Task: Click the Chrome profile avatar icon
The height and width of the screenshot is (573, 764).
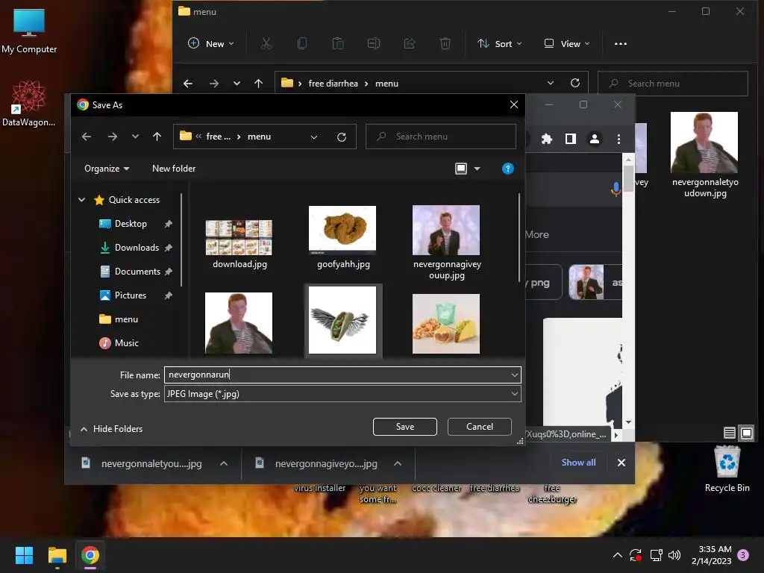Action: pos(595,139)
